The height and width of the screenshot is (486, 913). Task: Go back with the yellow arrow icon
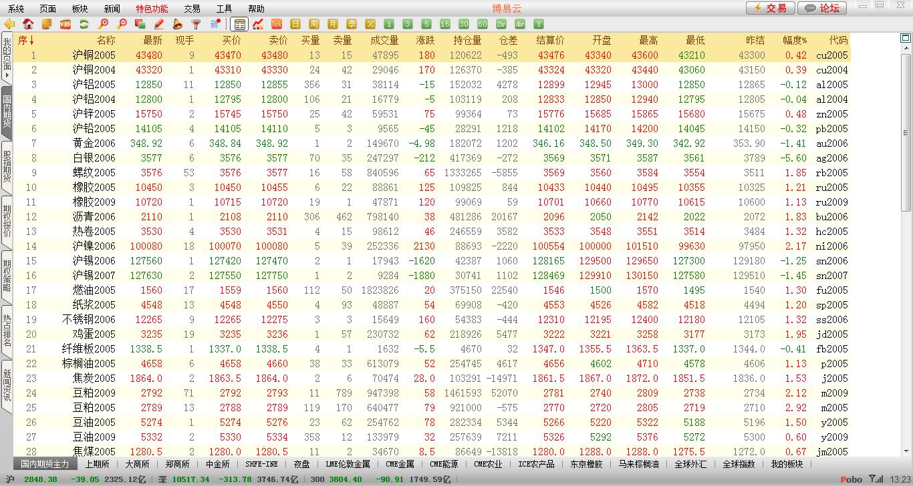(x=9, y=24)
